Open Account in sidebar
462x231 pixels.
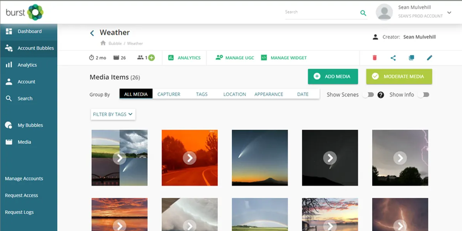tap(28, 82)
